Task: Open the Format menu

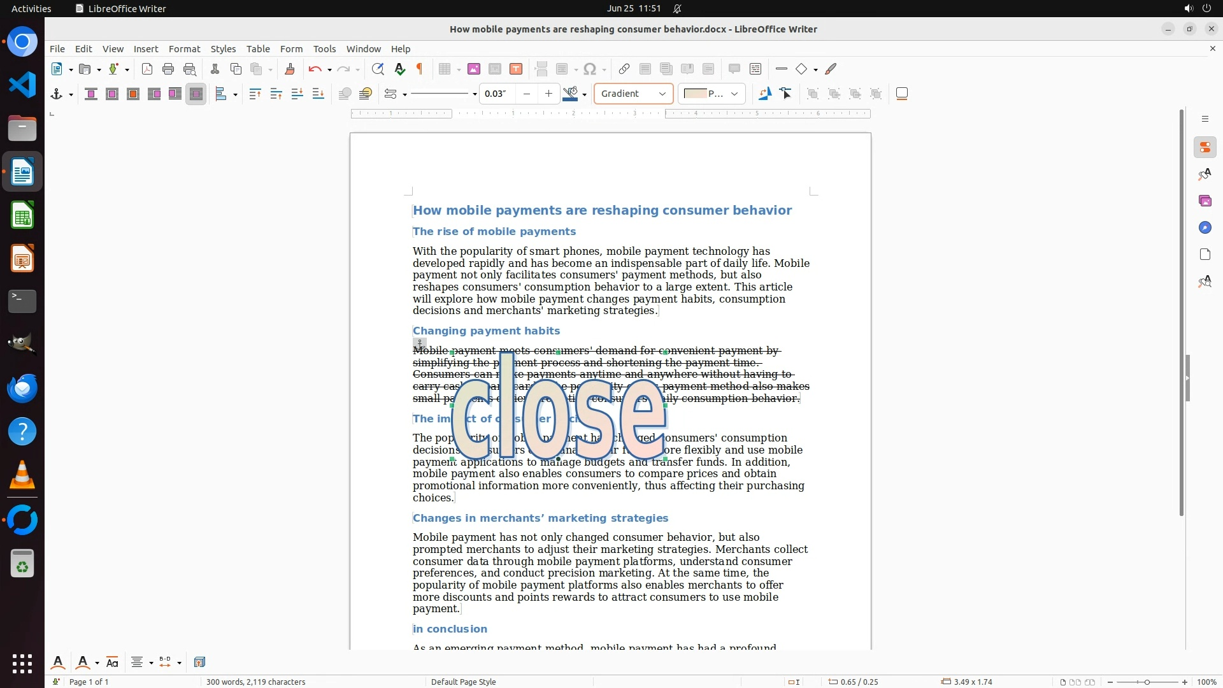Action: [x=184, y=48]
